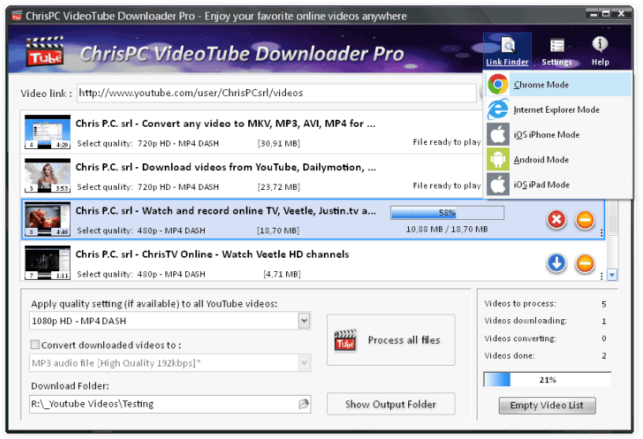Click title Download videos from YouTube, Dailymotion
This screenshot has width=643, height=439.
click(x=225, y=167)
